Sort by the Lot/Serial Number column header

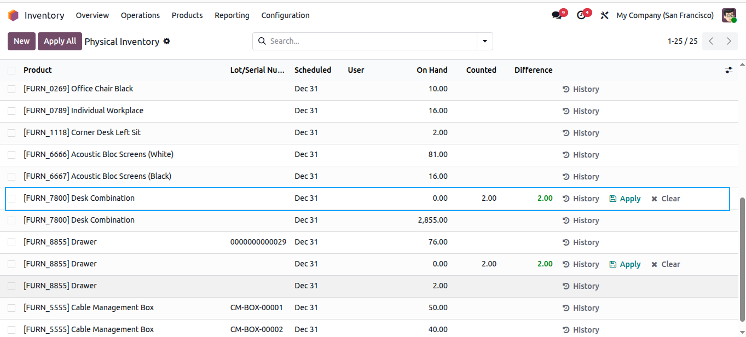click(x=257, y=70)
